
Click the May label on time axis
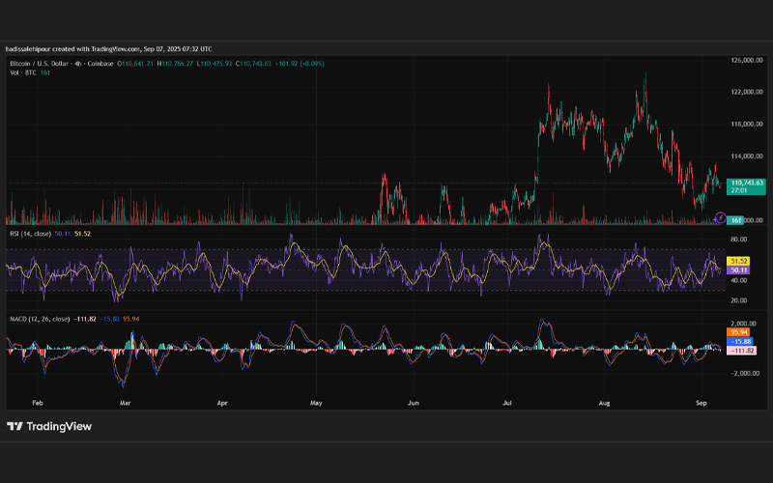(x=316, y=403)
